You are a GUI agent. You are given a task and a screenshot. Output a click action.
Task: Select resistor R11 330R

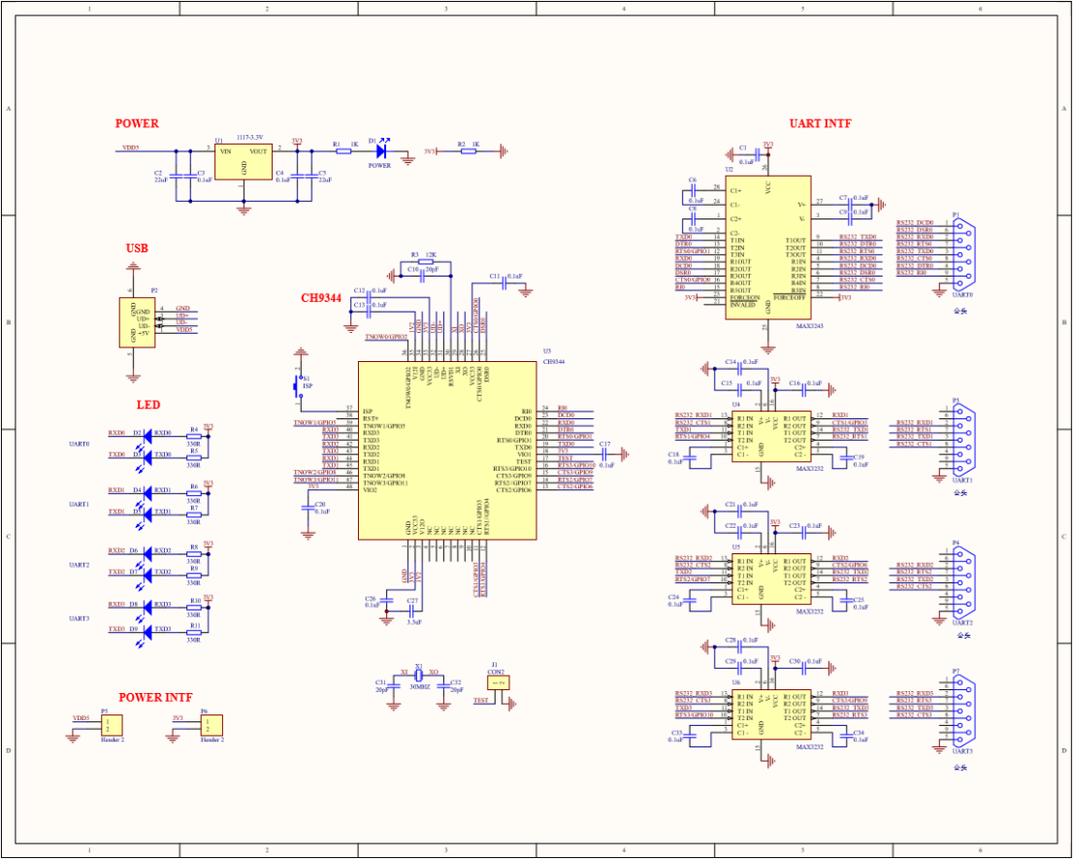[195, 632]
